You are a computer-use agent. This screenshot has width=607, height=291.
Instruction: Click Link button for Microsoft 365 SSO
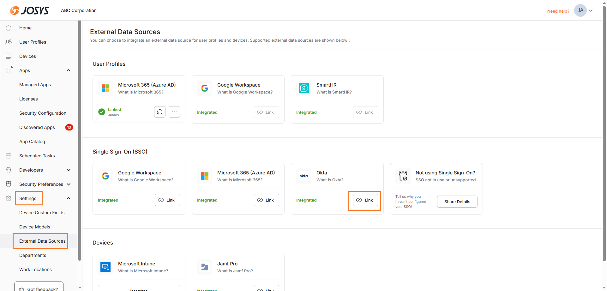click(267, 200)
